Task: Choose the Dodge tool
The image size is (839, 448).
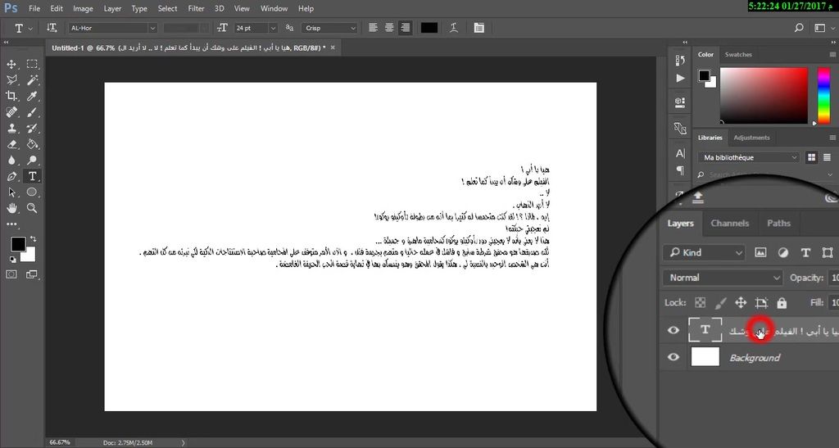Action: (x=32, y=161)
